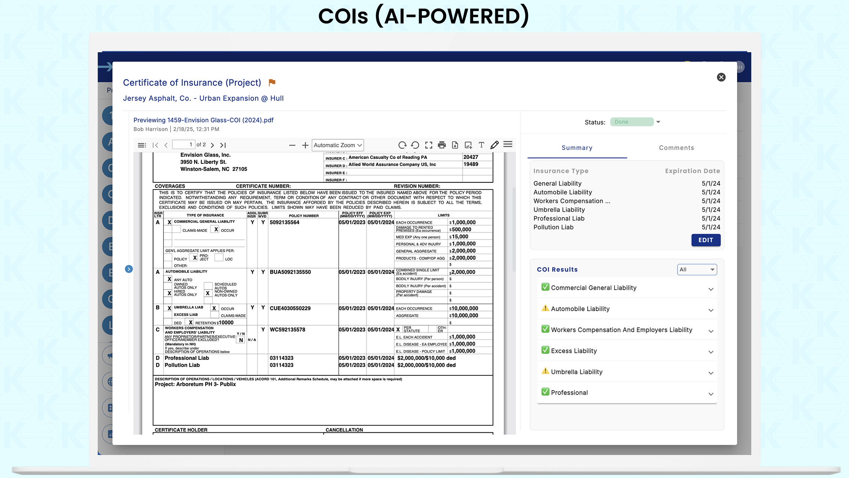This screenshot has width=849, height=478.
Task: Select the Summary tab
Action: point(577,148)
